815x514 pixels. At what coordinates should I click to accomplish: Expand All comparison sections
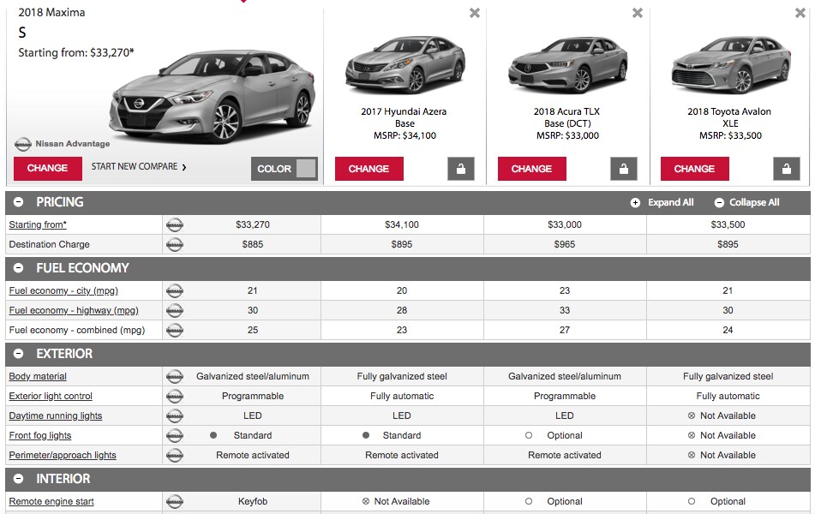(x=662, y=203)
